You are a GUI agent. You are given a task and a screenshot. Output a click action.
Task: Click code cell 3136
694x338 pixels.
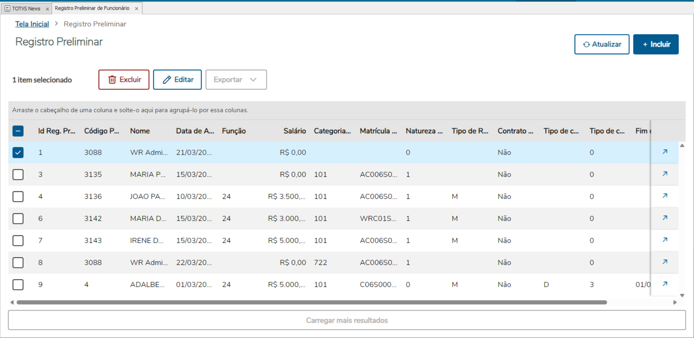[x=93, y=196]
